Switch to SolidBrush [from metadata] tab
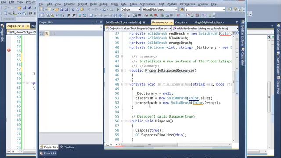The width and height of the screenshot is (281, 158). (123, 22)
